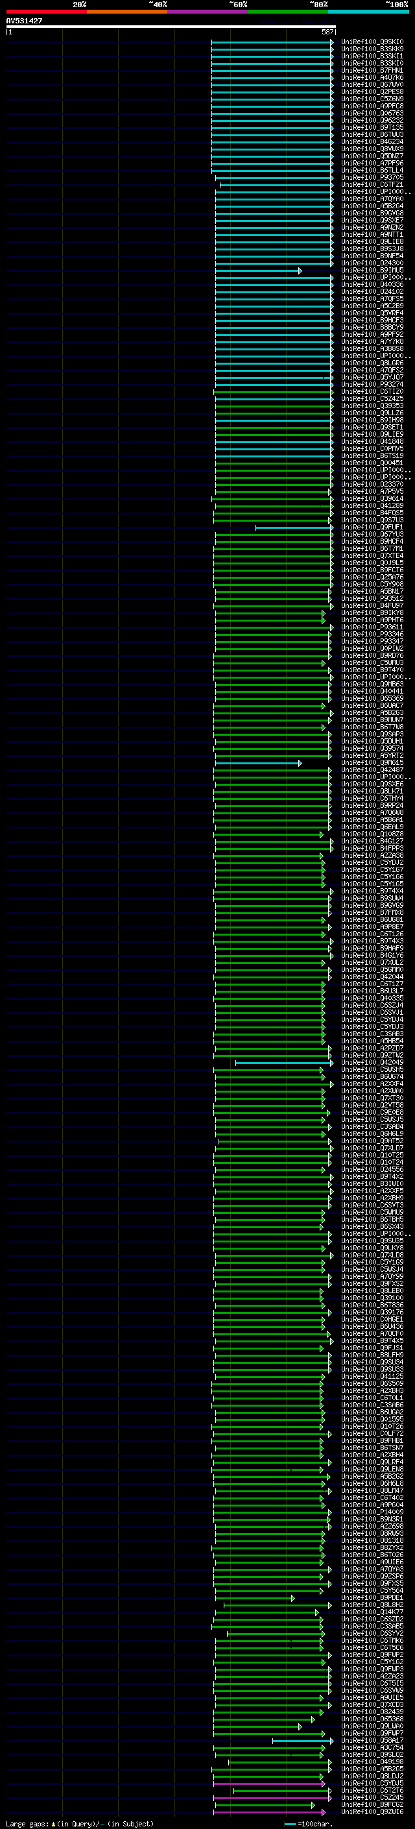Click magenta alignment bar of UniRef100_Q9ZWI6
Screen dimensions: 415x1829
[269, 1813]
